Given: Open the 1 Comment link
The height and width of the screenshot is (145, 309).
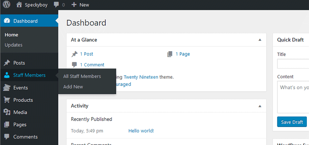Looking at the screenshot, I should coord(92,65).
